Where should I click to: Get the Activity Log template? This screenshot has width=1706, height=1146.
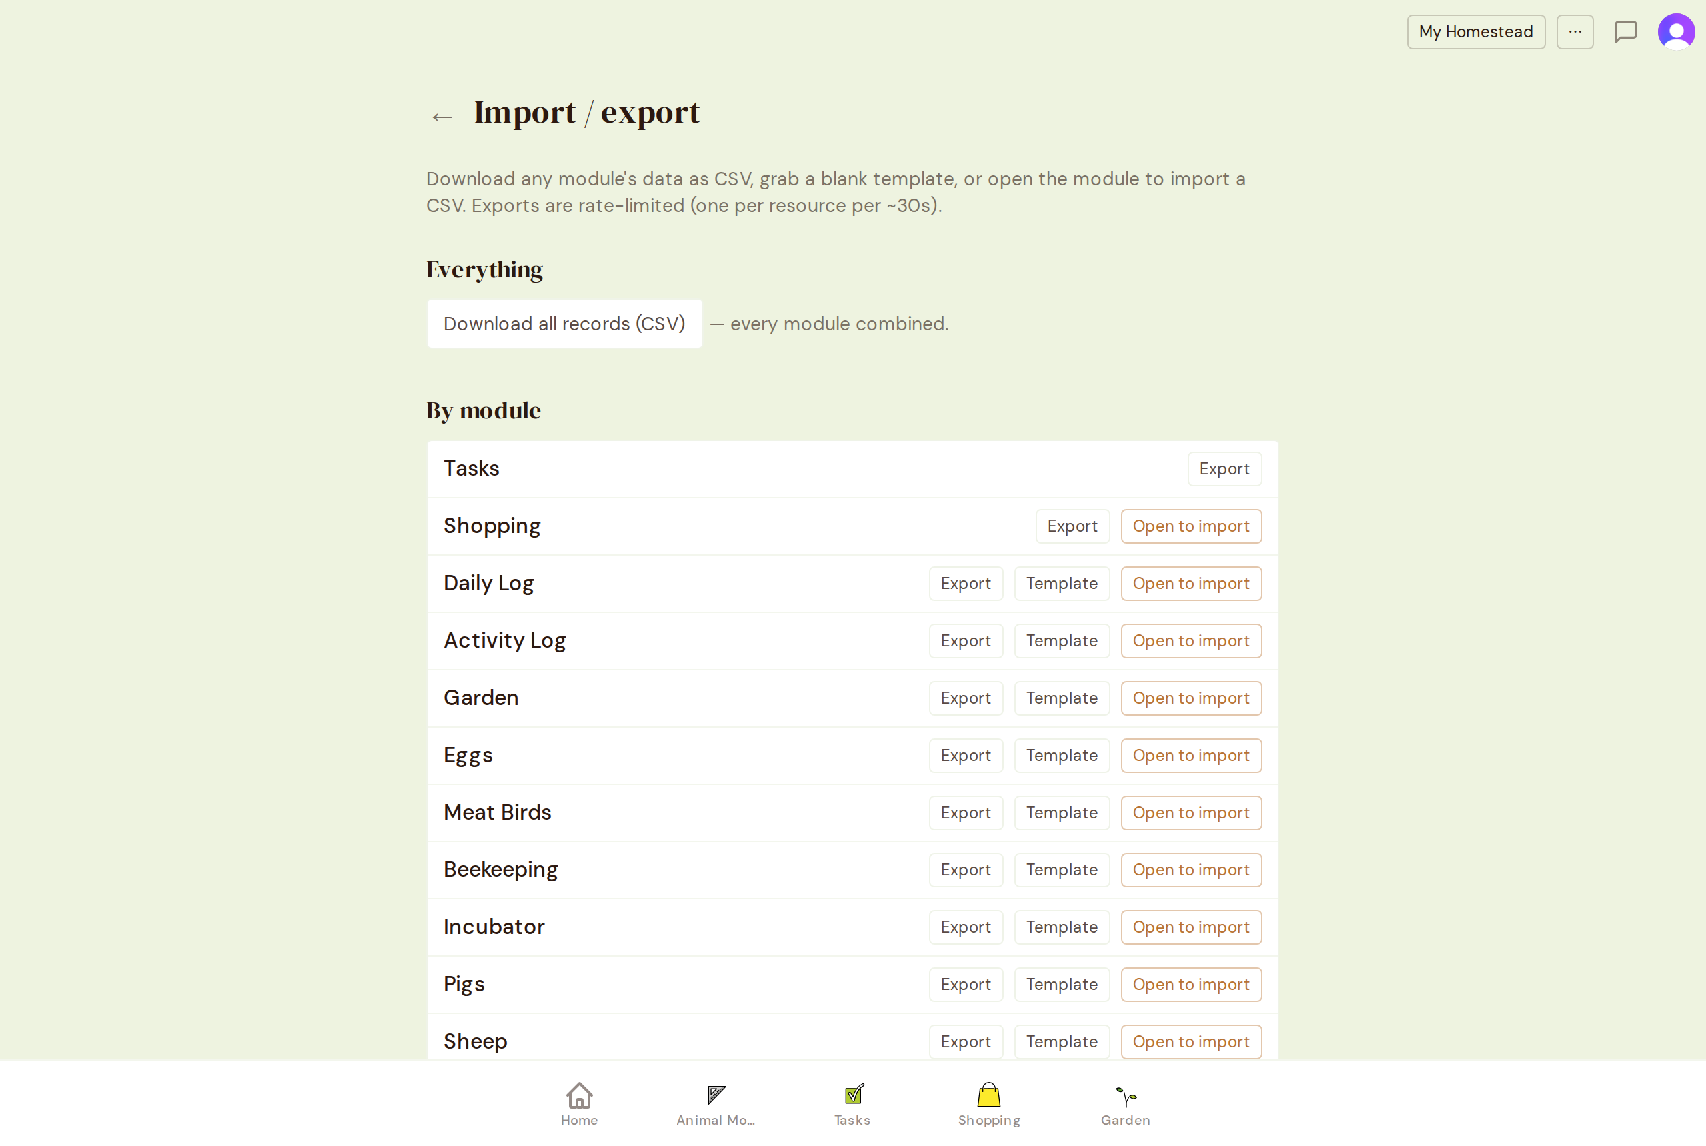click(x=1062, y=641)
